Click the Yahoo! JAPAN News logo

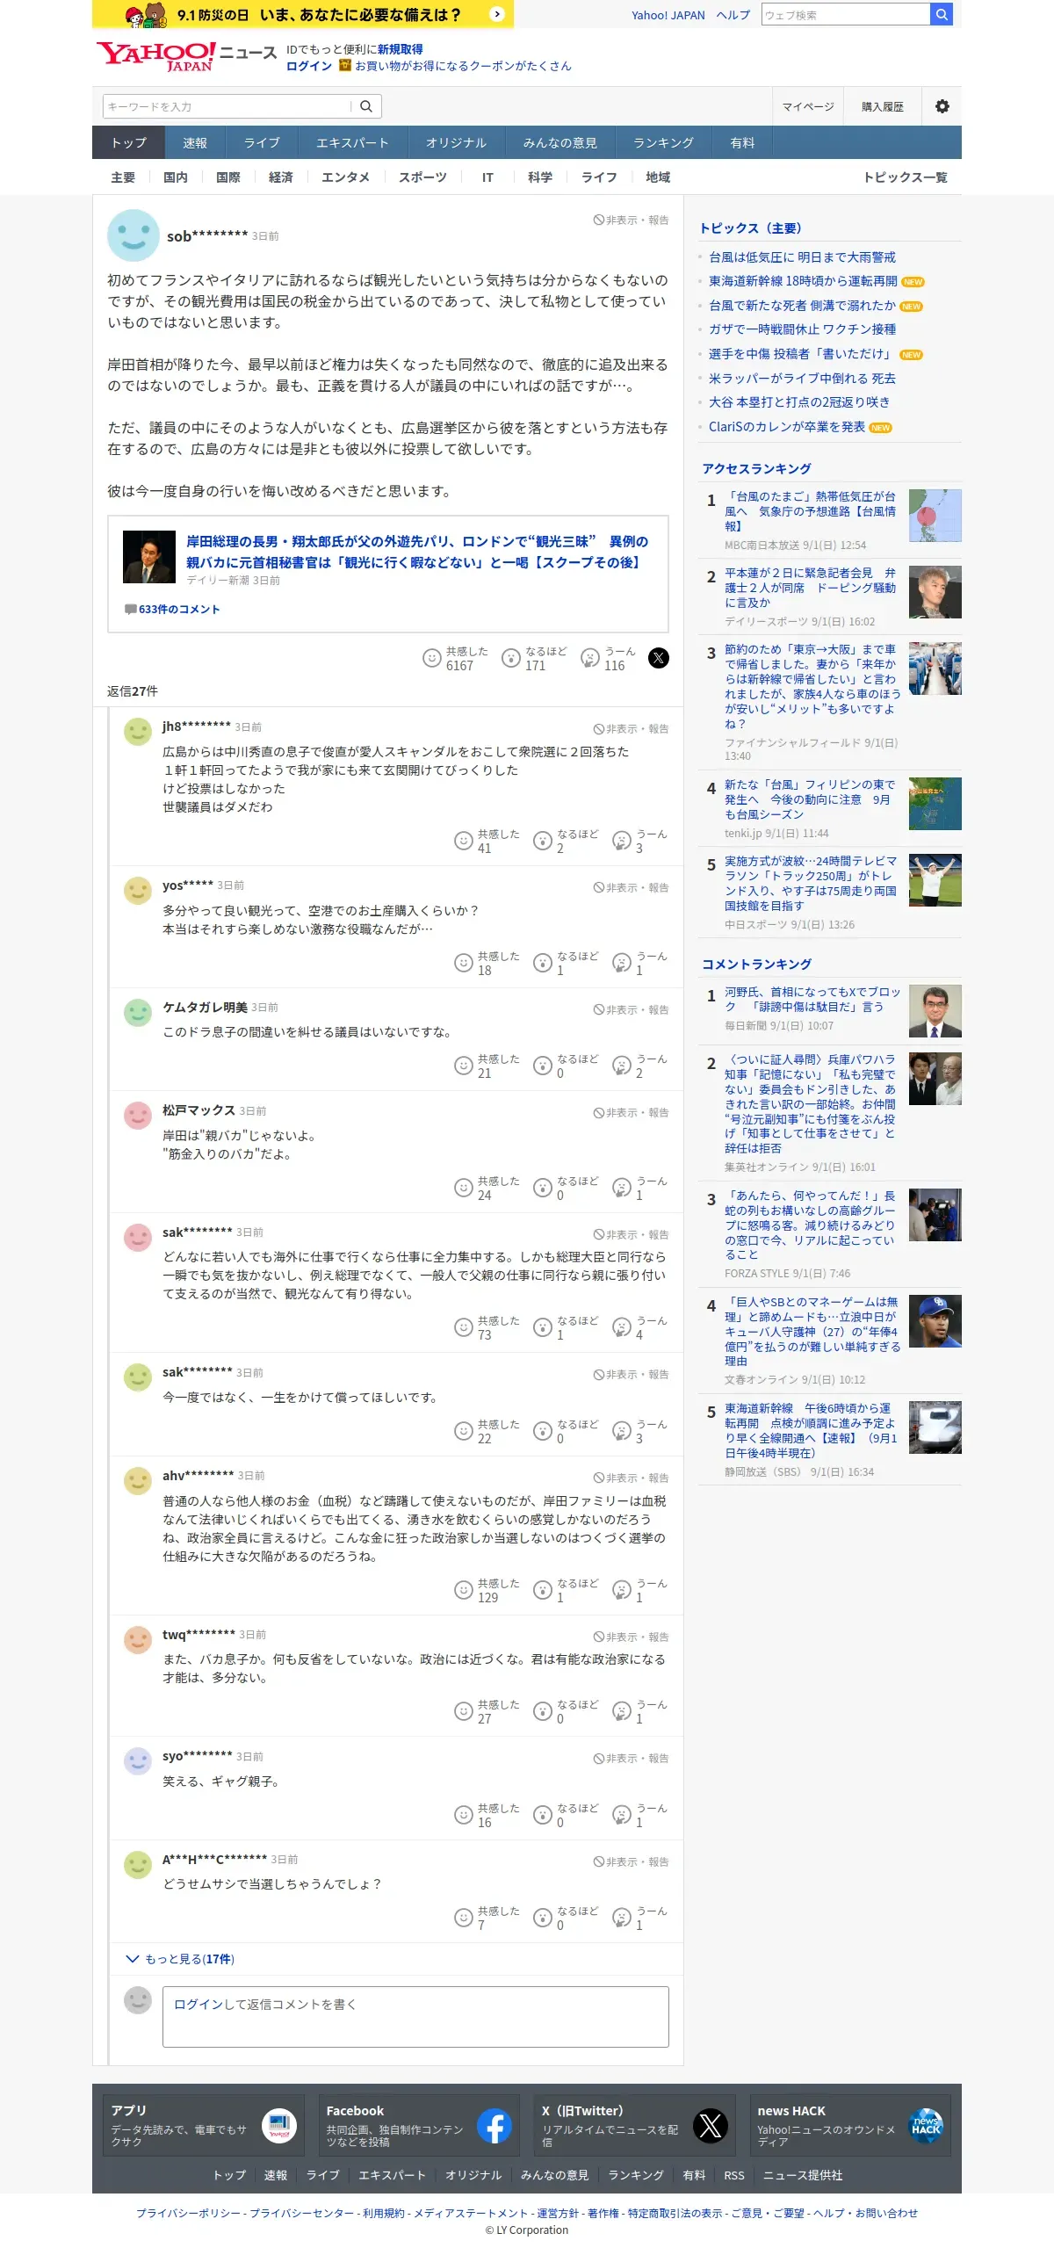[186, 56]
